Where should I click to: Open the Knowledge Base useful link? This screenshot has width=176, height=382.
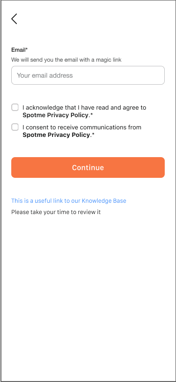pos(69,201)
